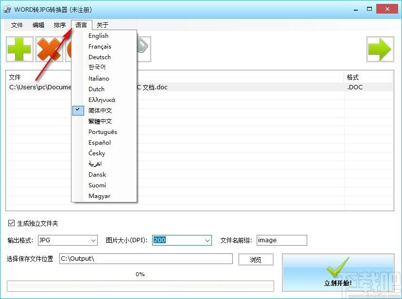Screen dimensions: 402x299
Task: Click the 文件名前缀 image input field
Action: (x=281, y=240)
